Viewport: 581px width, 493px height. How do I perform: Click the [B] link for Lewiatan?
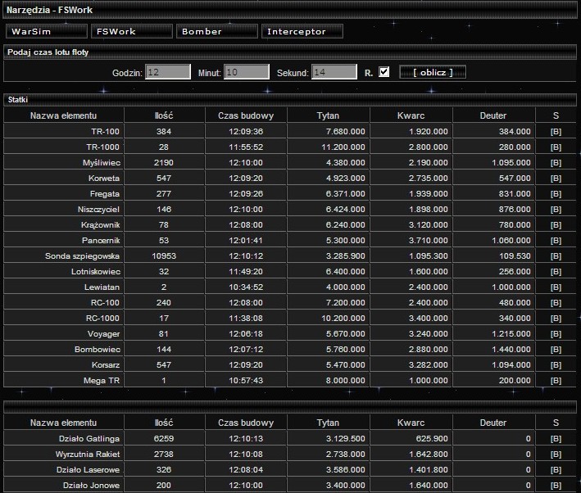click(556, 287)
